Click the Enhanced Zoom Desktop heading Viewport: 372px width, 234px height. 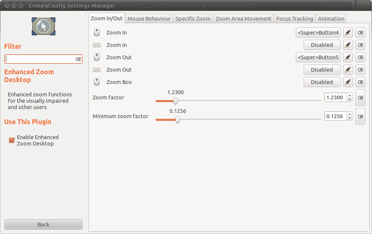click(x=29, y=76)
